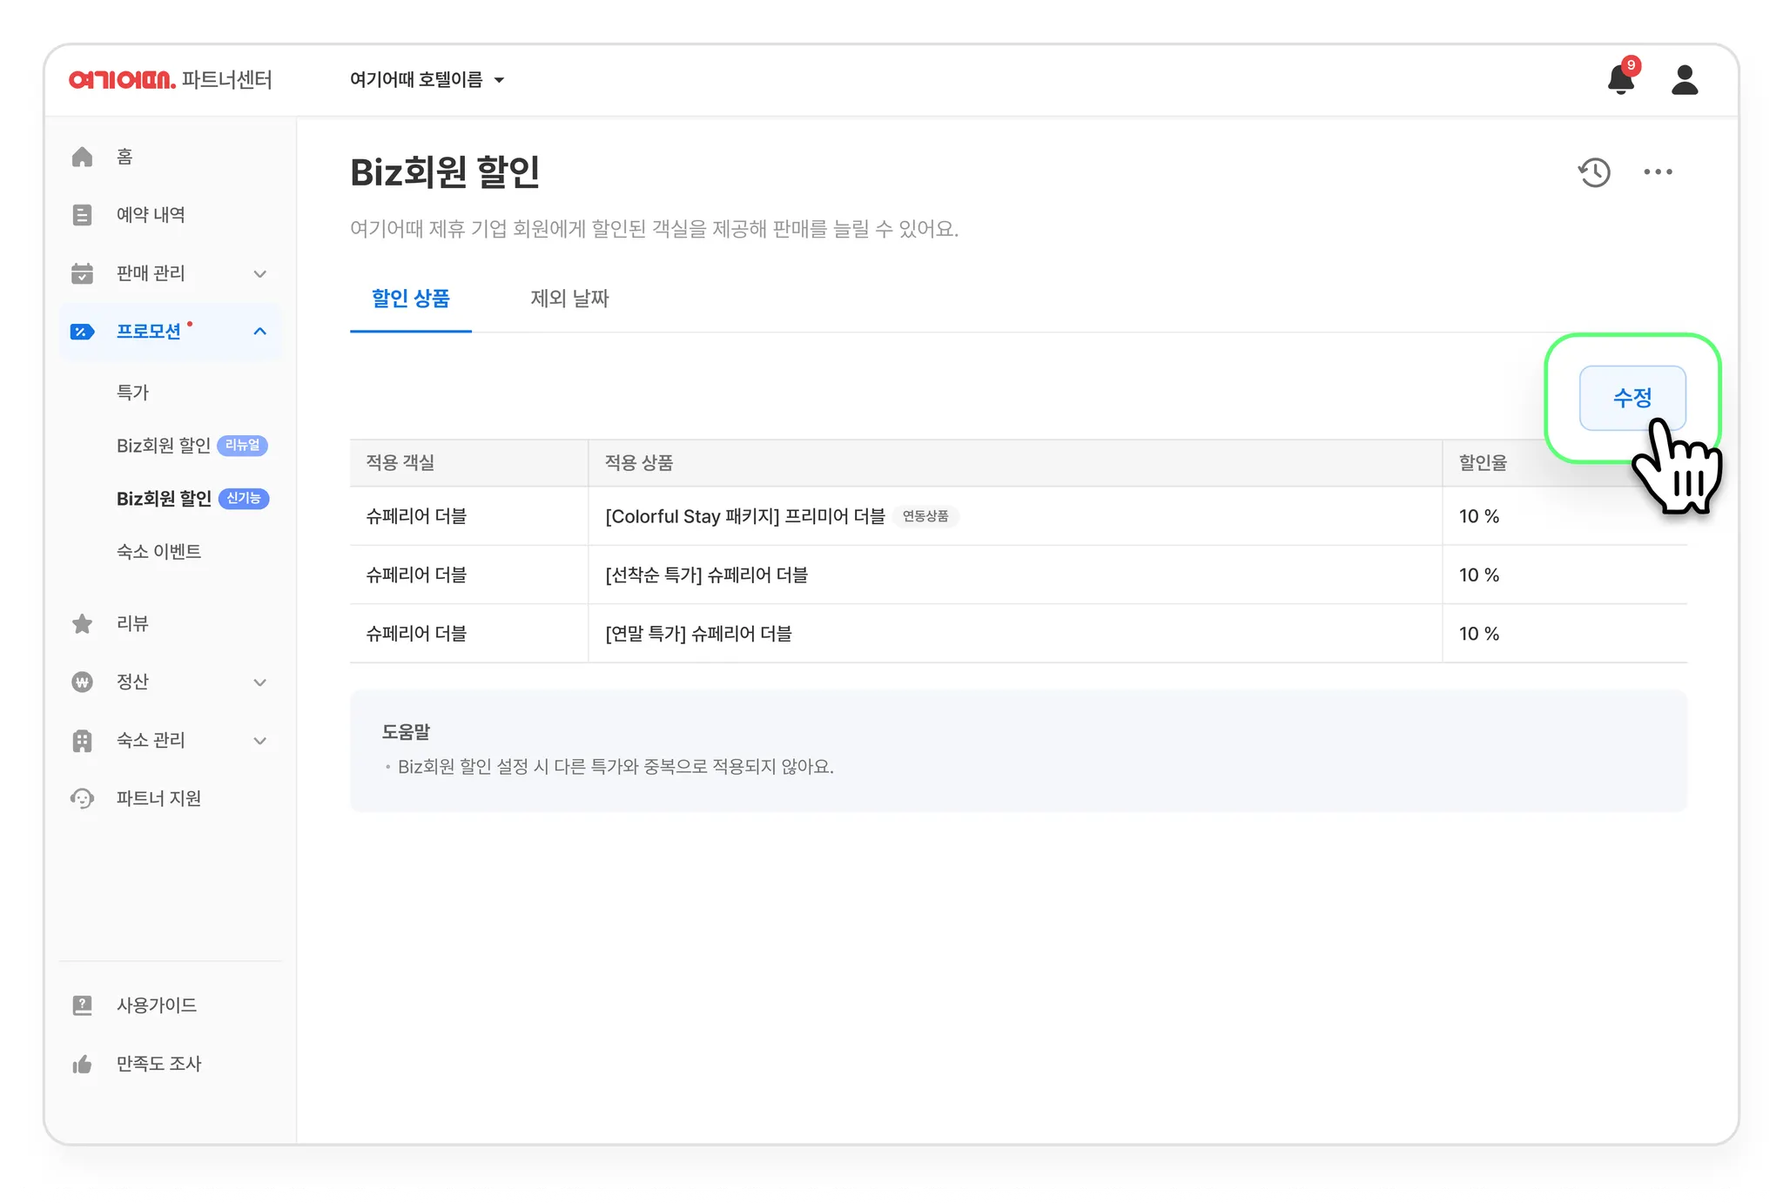
Task: Open the notification bell icon
Action: 1619,80
